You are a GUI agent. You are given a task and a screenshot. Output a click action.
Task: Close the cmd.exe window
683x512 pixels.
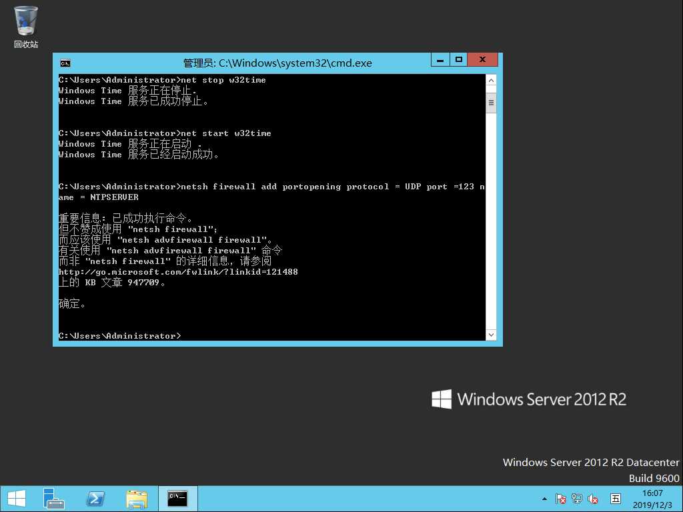[x=482, y=59]
